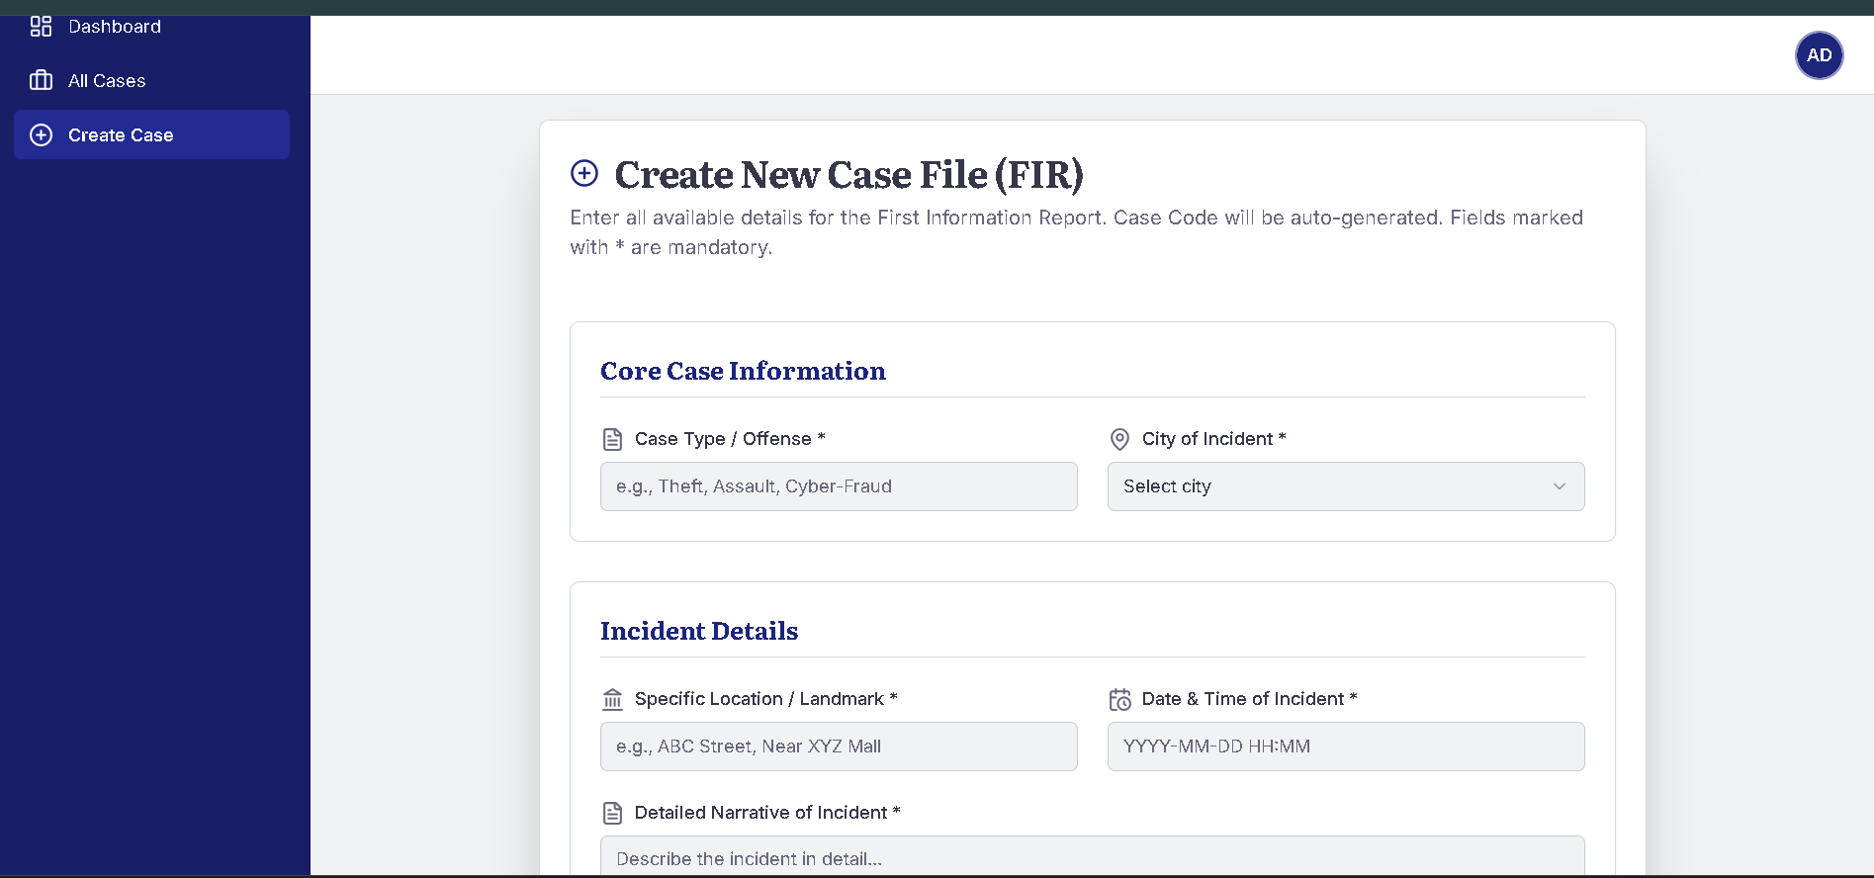
Task: Click the 'Create New Case File (FIR)' title
Action: point(848,175)
